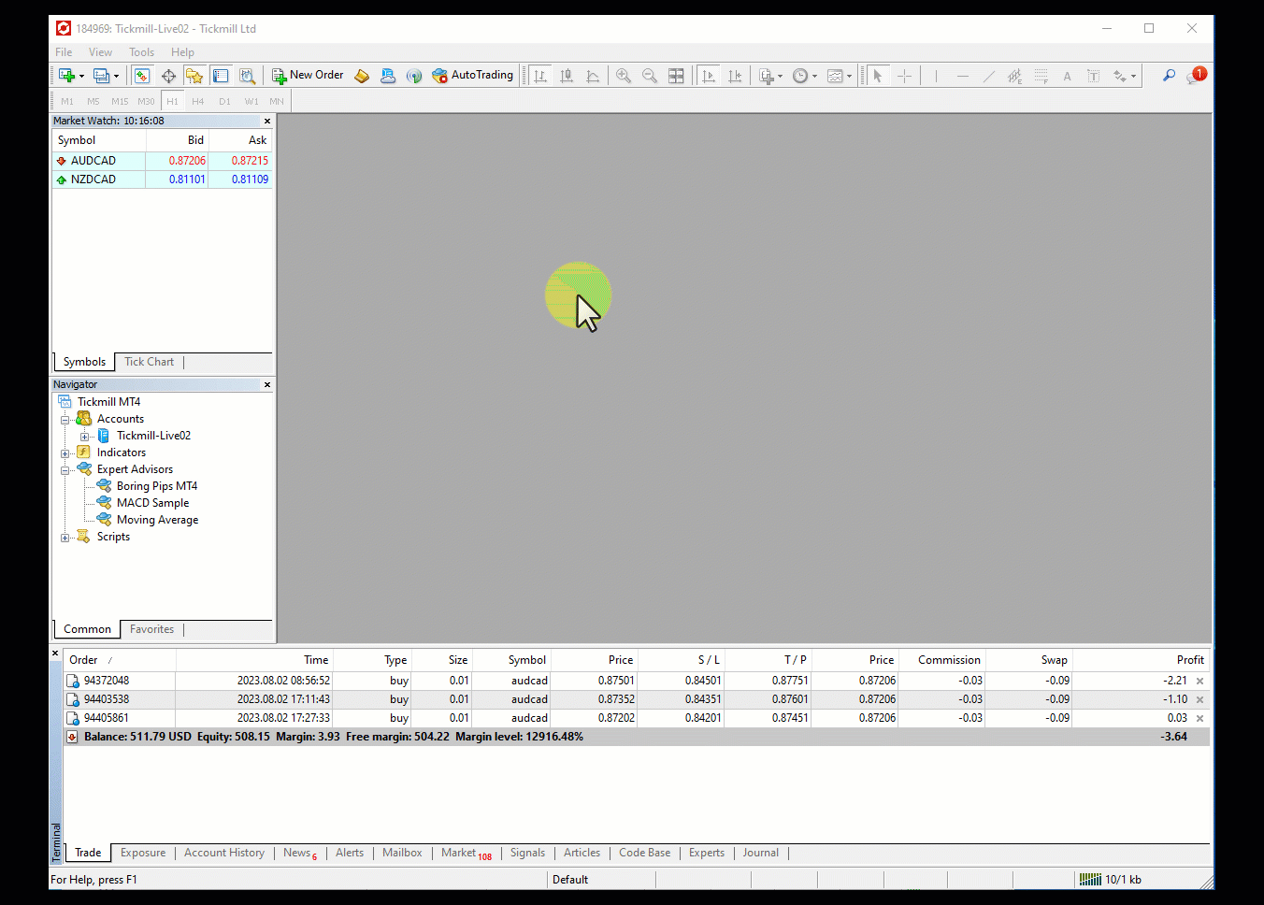Select the cursor arrow tool
Image resolution: width=1264 pixels, height=905 pixels.
877,76
